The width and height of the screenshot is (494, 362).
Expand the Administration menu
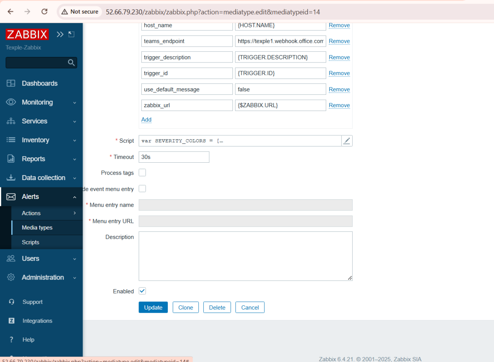coord(76,278)
